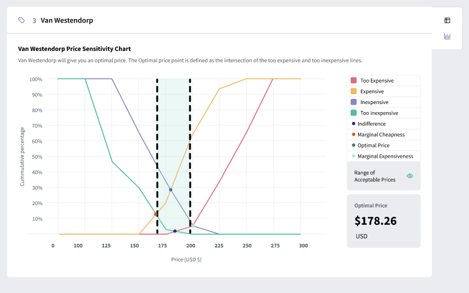Click the Expensive orange color swatch
The width and height of the screenshot is (469, 293).
click(353, 91)
